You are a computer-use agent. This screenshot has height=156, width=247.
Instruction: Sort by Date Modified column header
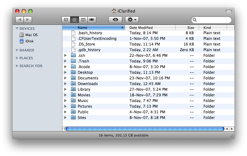coord(141,28)
